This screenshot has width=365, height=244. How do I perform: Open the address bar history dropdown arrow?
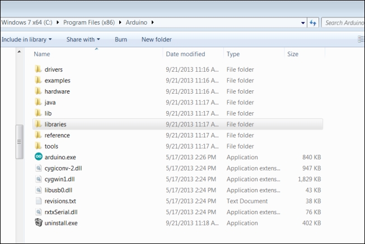tap(303, 23)
